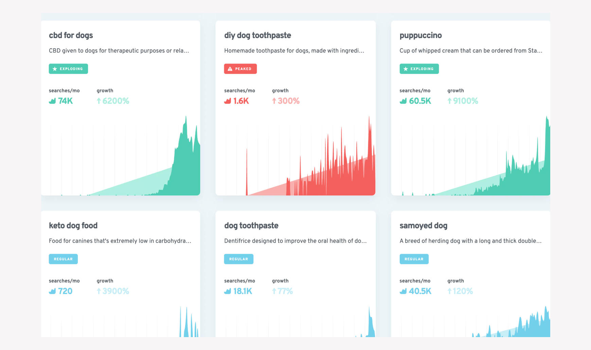Screen dimensions: 591x350
Task: Click the 77% growth value
Action: tap(285, 291)
